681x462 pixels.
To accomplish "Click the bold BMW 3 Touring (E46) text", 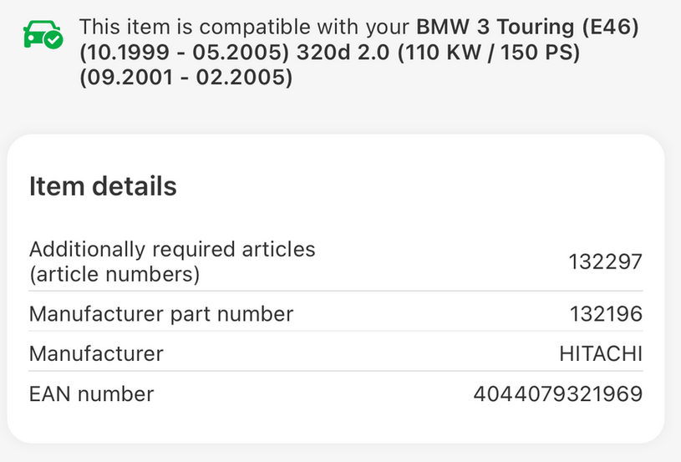I will 528,29.
